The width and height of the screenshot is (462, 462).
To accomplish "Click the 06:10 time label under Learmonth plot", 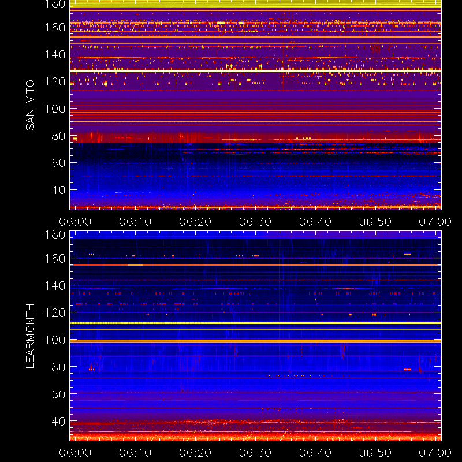I will tap(135, 453).
